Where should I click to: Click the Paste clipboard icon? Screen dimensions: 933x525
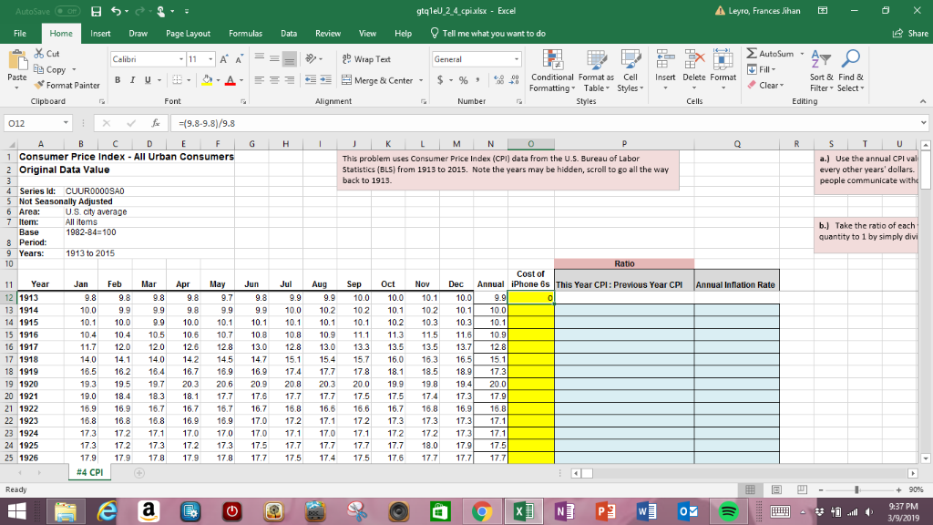(17, 60)
